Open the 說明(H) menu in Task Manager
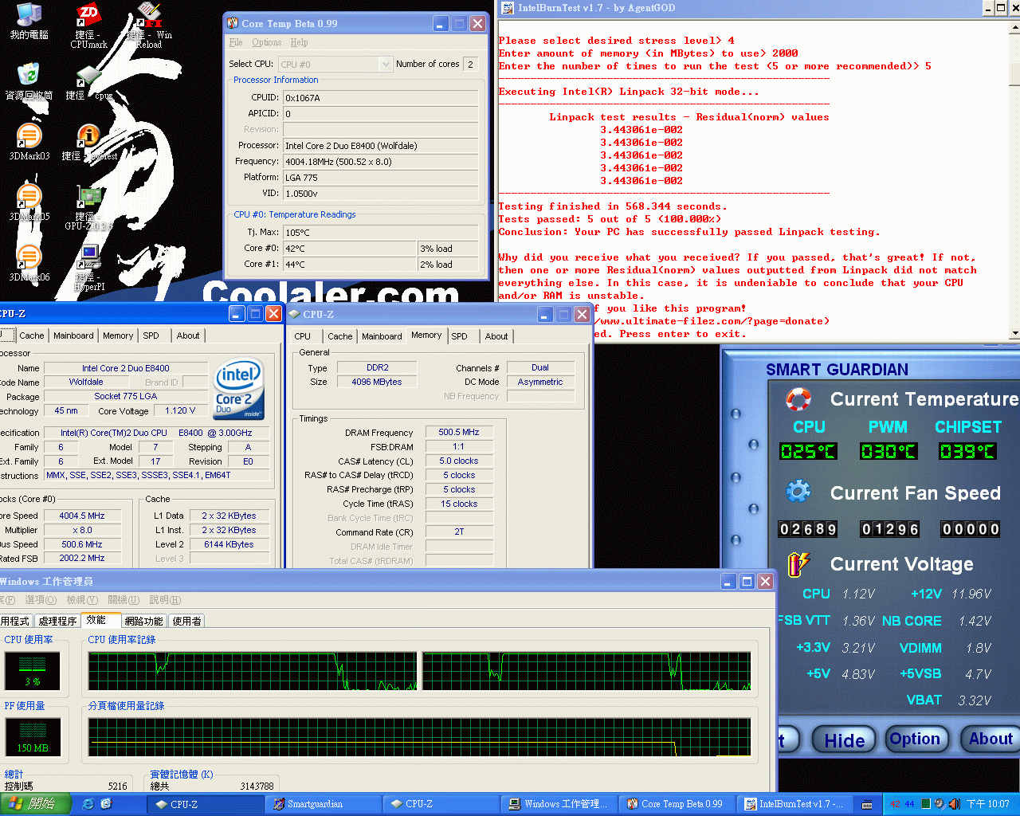 pos(165,600)
